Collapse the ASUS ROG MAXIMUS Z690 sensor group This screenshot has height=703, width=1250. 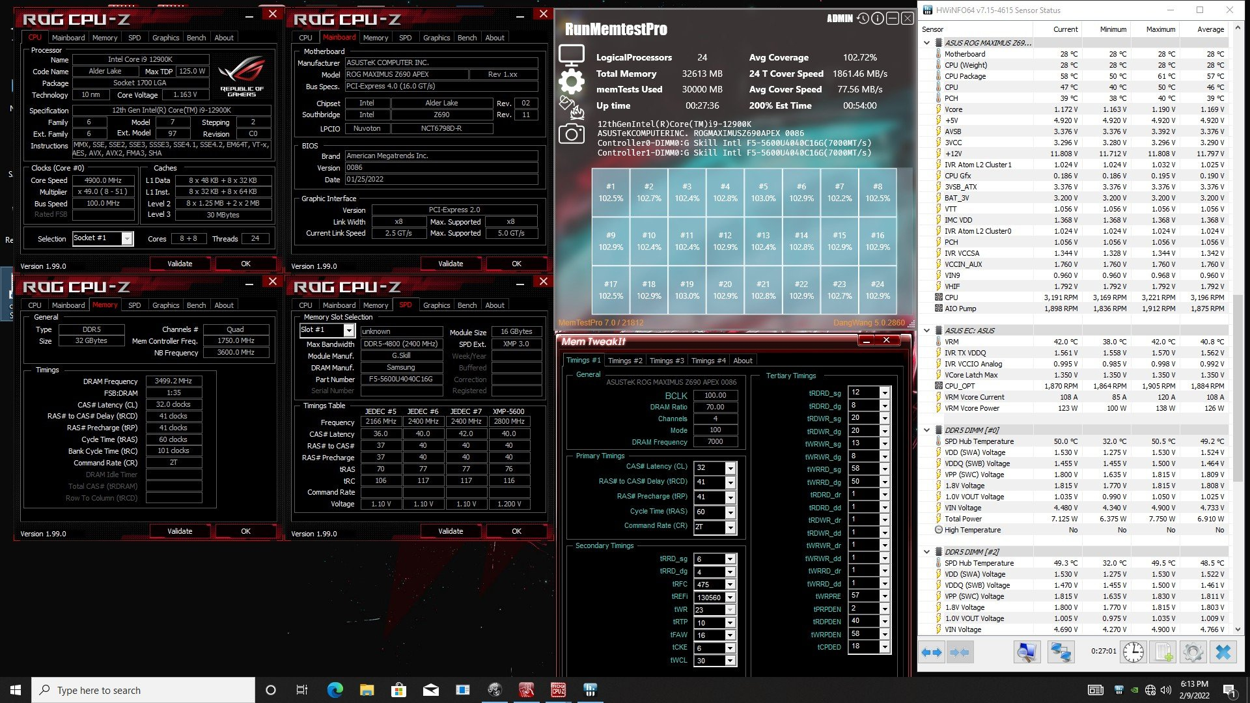coord(927,43)
